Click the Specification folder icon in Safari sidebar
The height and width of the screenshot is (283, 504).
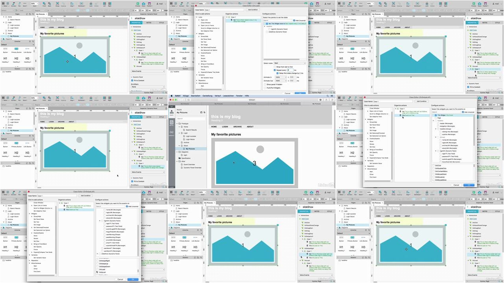click(179, 158)
